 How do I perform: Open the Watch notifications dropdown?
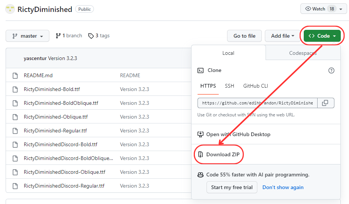pyautogui.click(x=324, y=9)
